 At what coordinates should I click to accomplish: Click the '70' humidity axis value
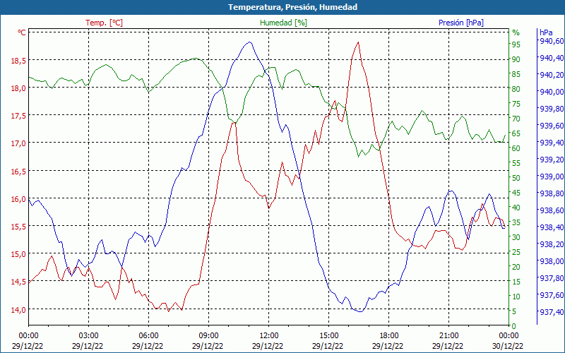coord(516,119)
